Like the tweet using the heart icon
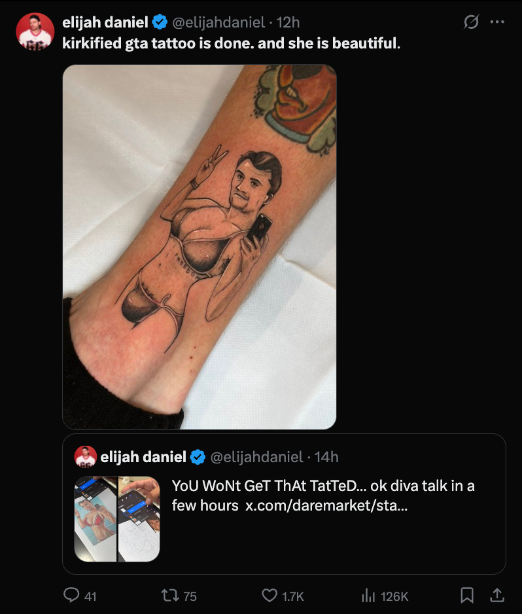 [x=270, y=595]
